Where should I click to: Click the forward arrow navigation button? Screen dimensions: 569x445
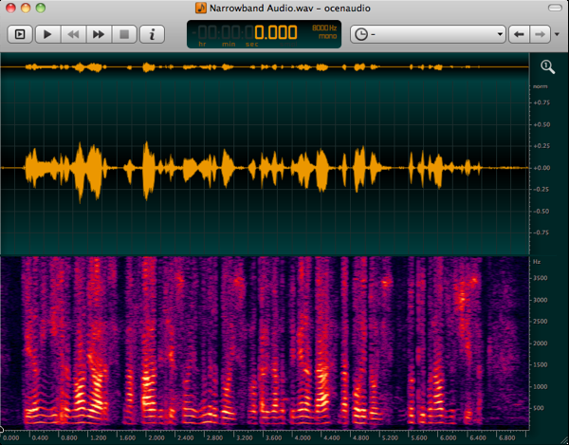click(x=541, y=34)
